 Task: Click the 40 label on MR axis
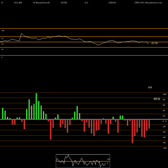164,111
